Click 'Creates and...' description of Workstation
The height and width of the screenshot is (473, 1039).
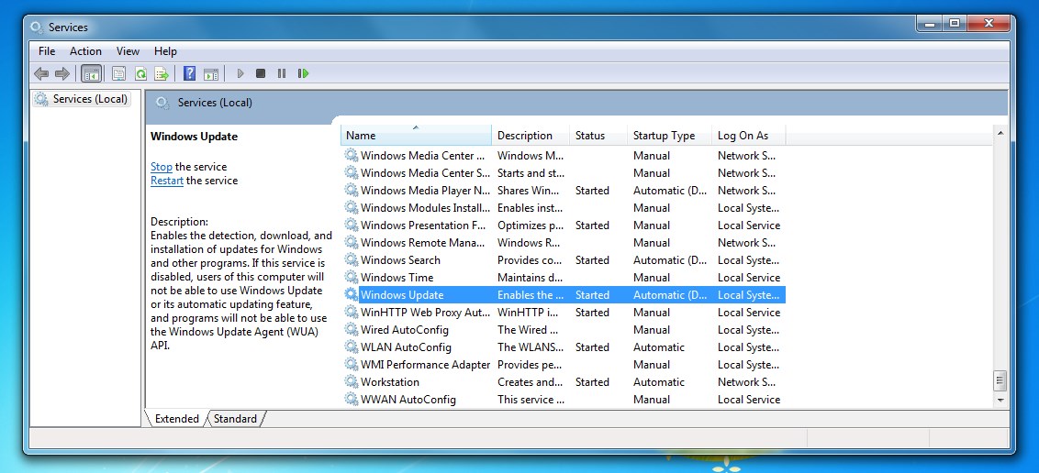531,381
